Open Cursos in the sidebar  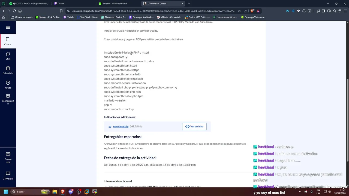[8, 41]
